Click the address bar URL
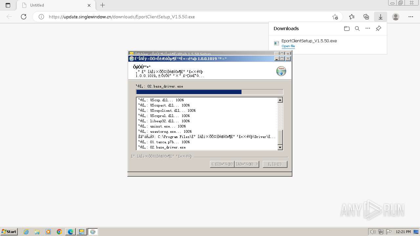 [122, 17]
